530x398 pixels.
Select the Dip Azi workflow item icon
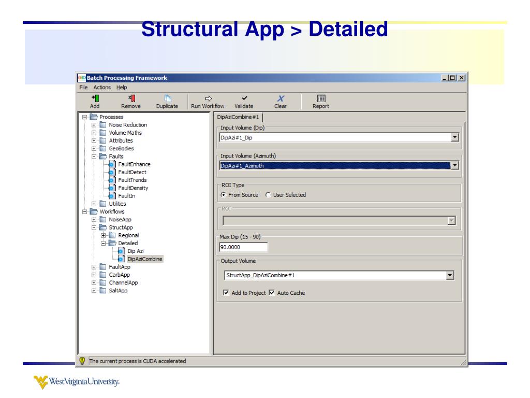pyautogui.click(x=121, y=251)
